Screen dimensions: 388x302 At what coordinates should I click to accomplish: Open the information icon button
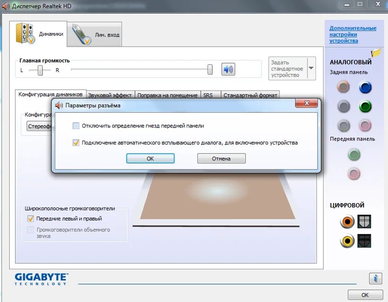(375, 278)
